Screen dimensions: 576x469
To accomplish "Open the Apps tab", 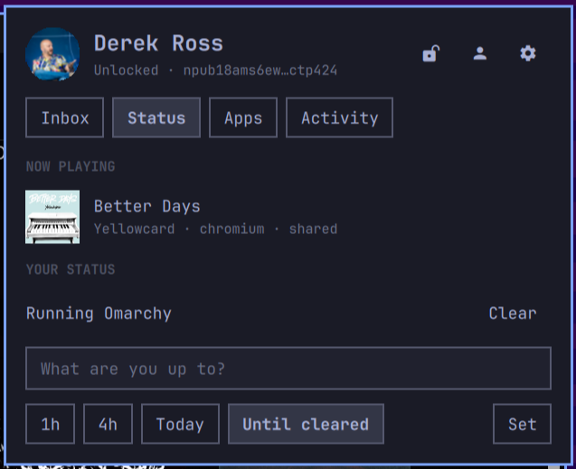I will [243, 117].
